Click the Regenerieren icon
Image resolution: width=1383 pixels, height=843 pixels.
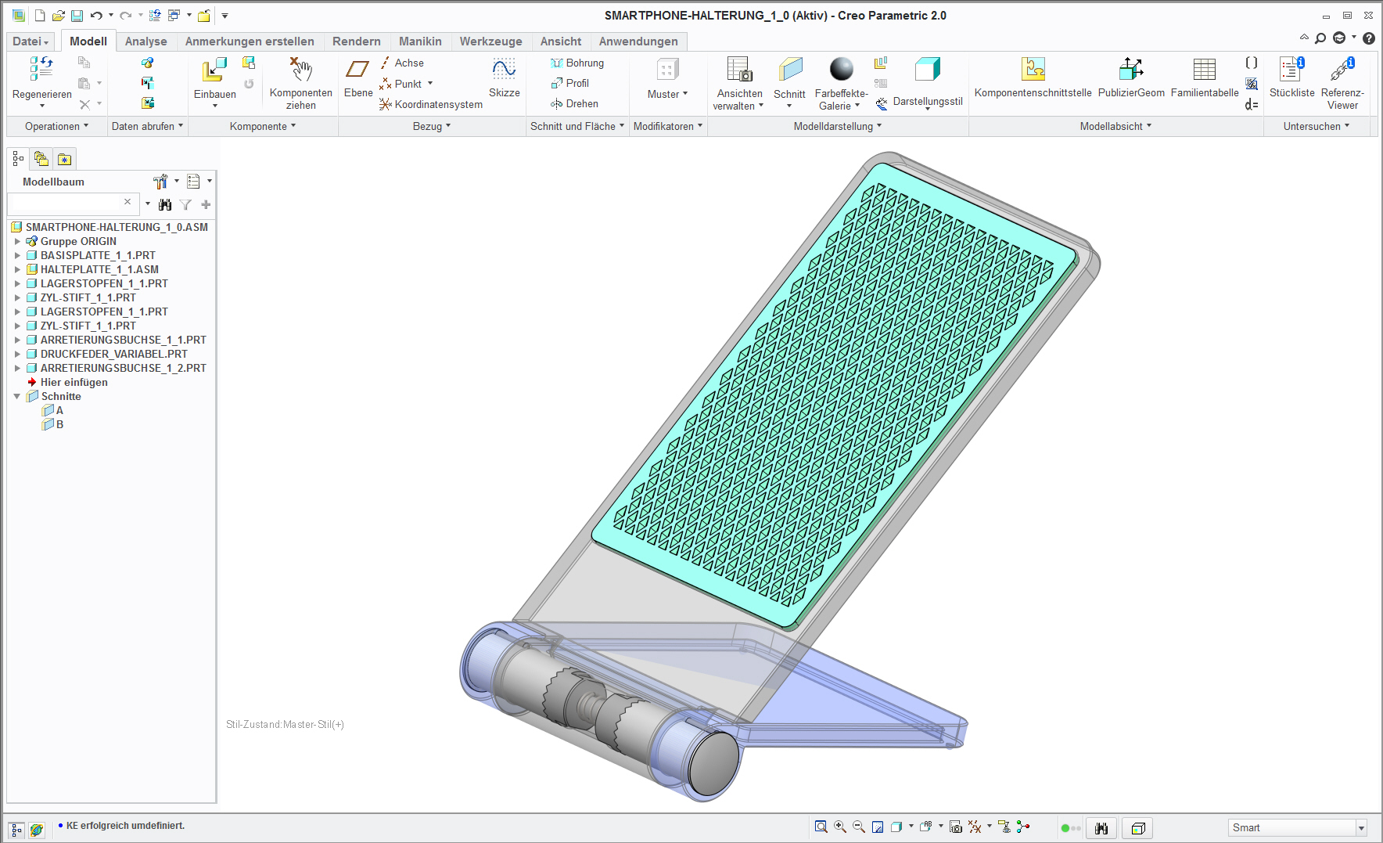point(41,69)
